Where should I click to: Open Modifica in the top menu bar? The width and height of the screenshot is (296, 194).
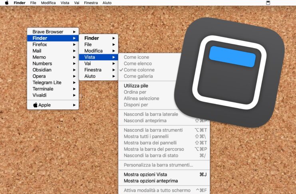coord(48,3)
